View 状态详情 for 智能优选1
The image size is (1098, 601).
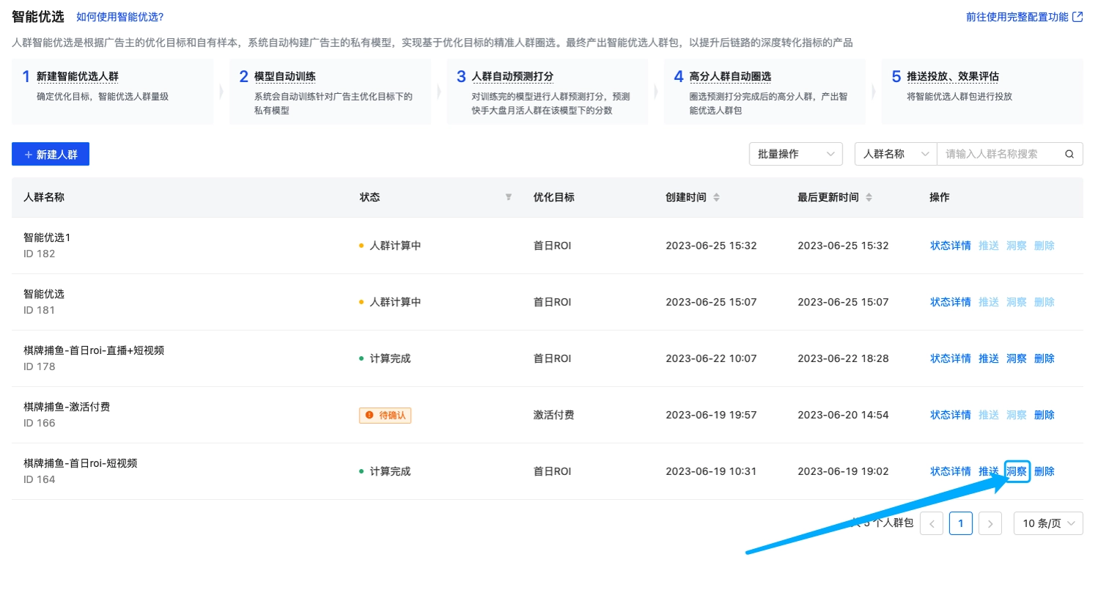tap(950, 246)
